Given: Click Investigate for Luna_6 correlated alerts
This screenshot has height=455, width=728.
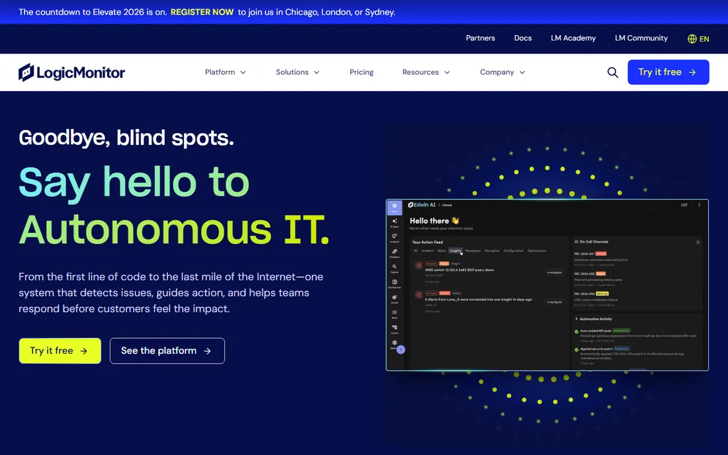Looking at the screenshot, I should [555, 302].
